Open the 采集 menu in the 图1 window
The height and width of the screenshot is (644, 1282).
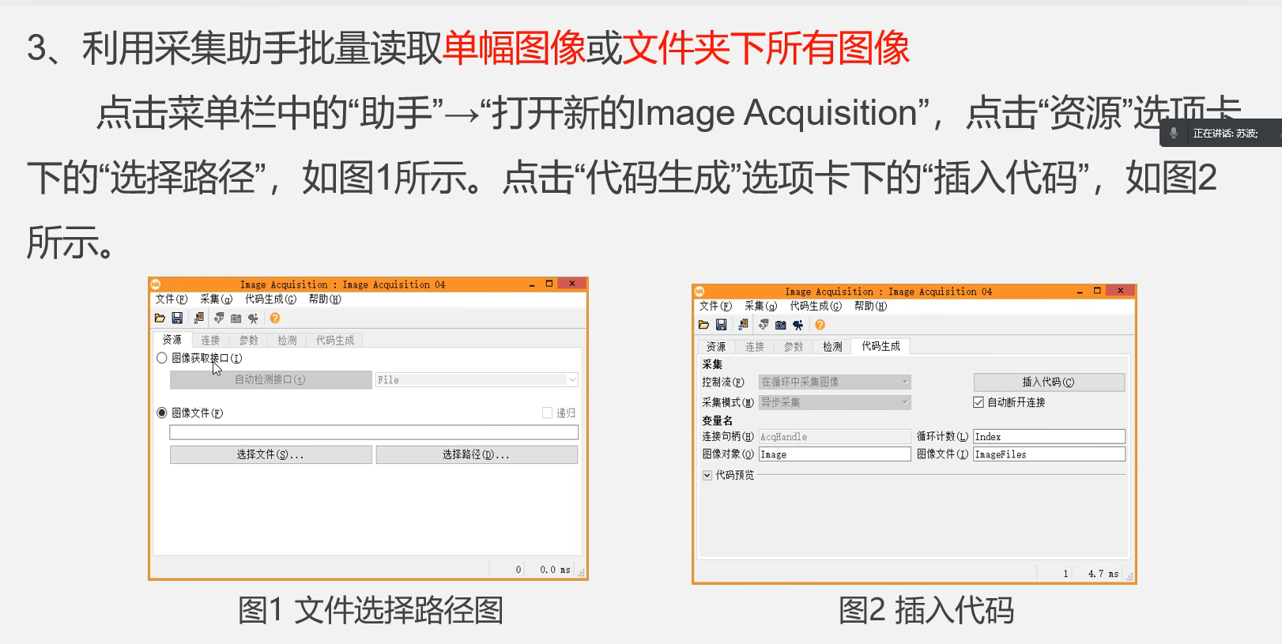216,299
